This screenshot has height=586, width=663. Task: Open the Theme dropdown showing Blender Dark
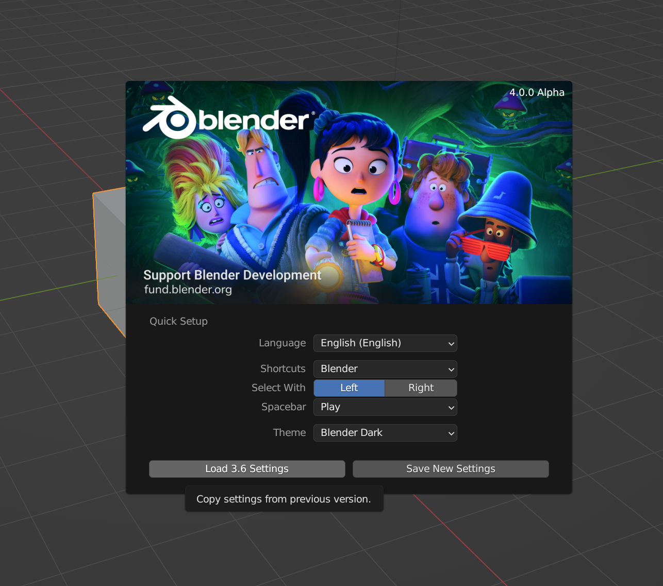[385, 433]
